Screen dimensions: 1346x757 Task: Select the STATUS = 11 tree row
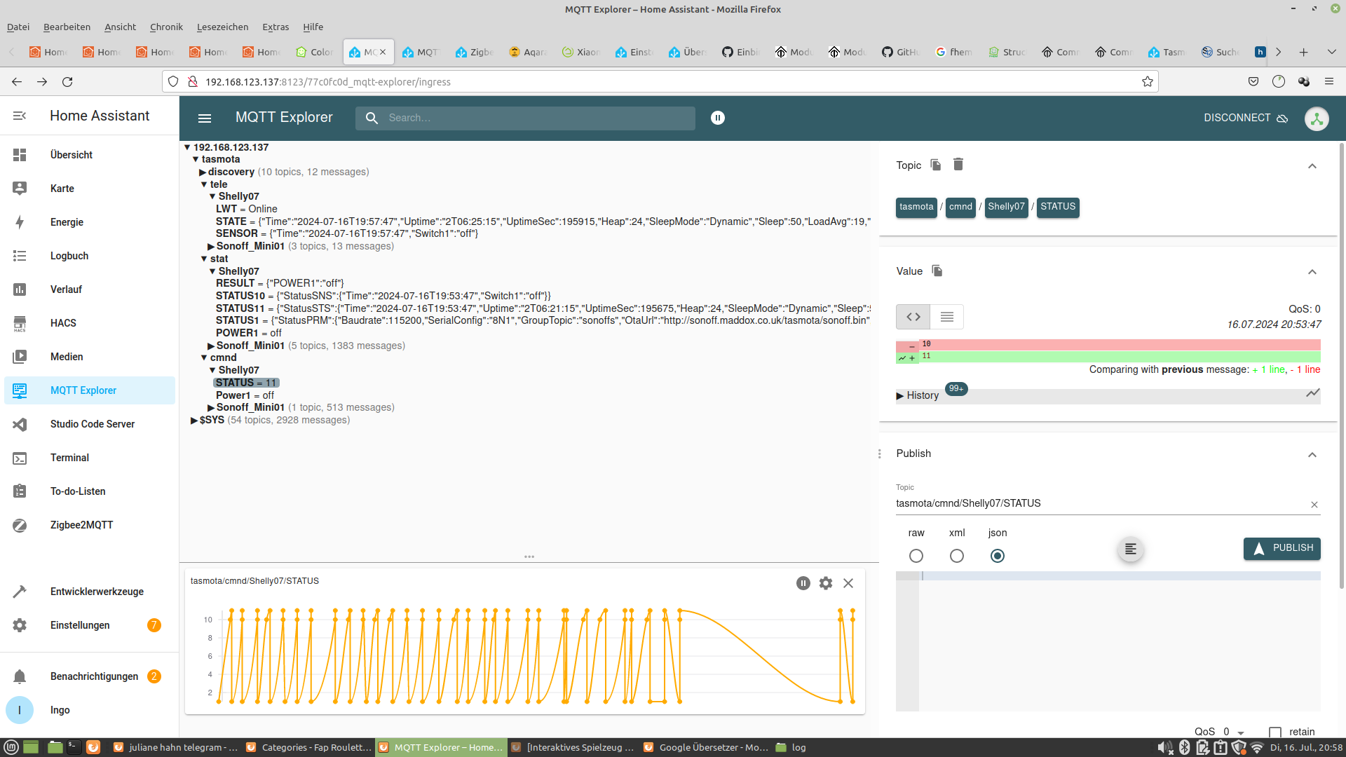(x=246, y=383)
